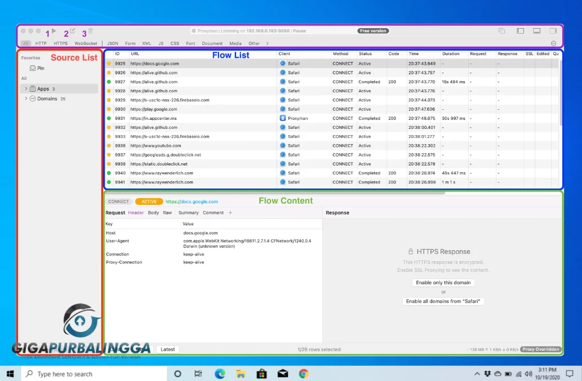Open Microsoft Store from taskbar
582x381 pixels.
pyautogui.click(x=261, y=374)
